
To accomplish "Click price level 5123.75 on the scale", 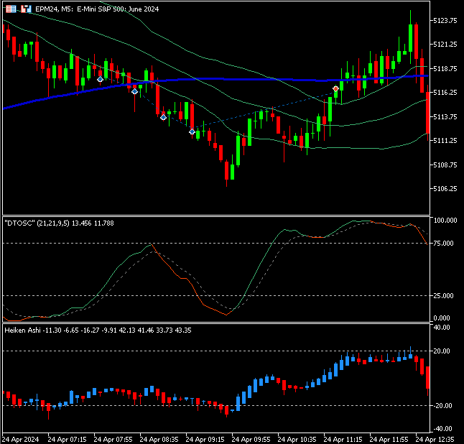I will tap(445, 20).
